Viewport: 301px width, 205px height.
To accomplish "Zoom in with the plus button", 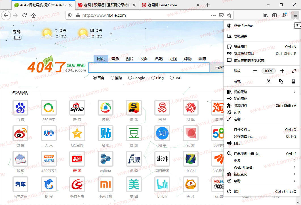I will [282, 71].
